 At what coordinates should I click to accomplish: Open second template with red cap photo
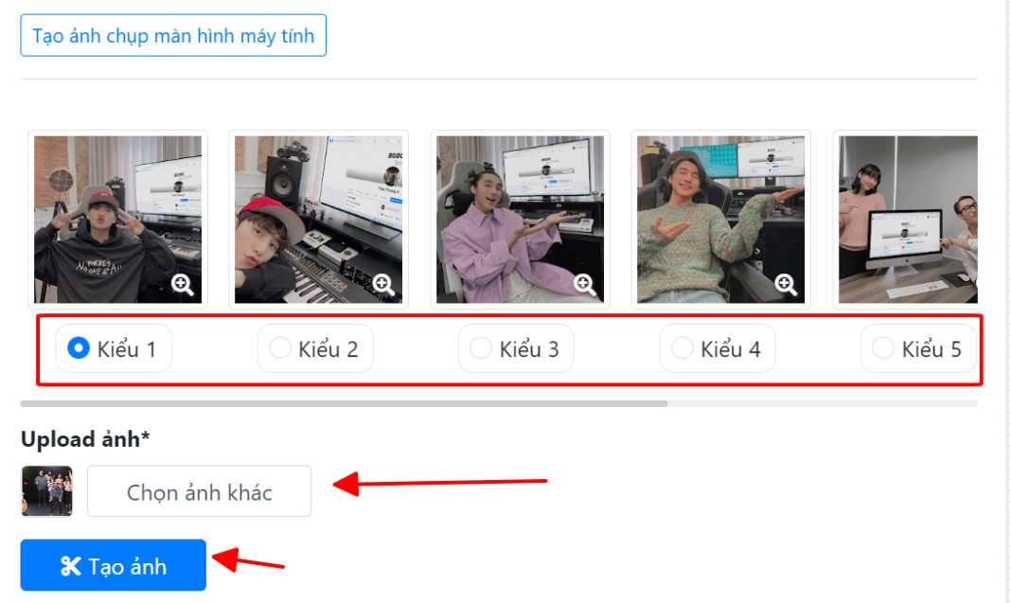coord(318,220)
